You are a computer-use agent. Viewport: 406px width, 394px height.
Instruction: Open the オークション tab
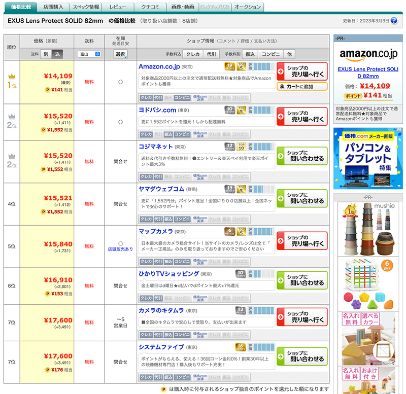click(248, 7)
